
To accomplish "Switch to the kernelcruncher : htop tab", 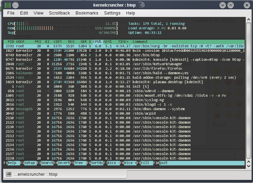I will [65, 174].
